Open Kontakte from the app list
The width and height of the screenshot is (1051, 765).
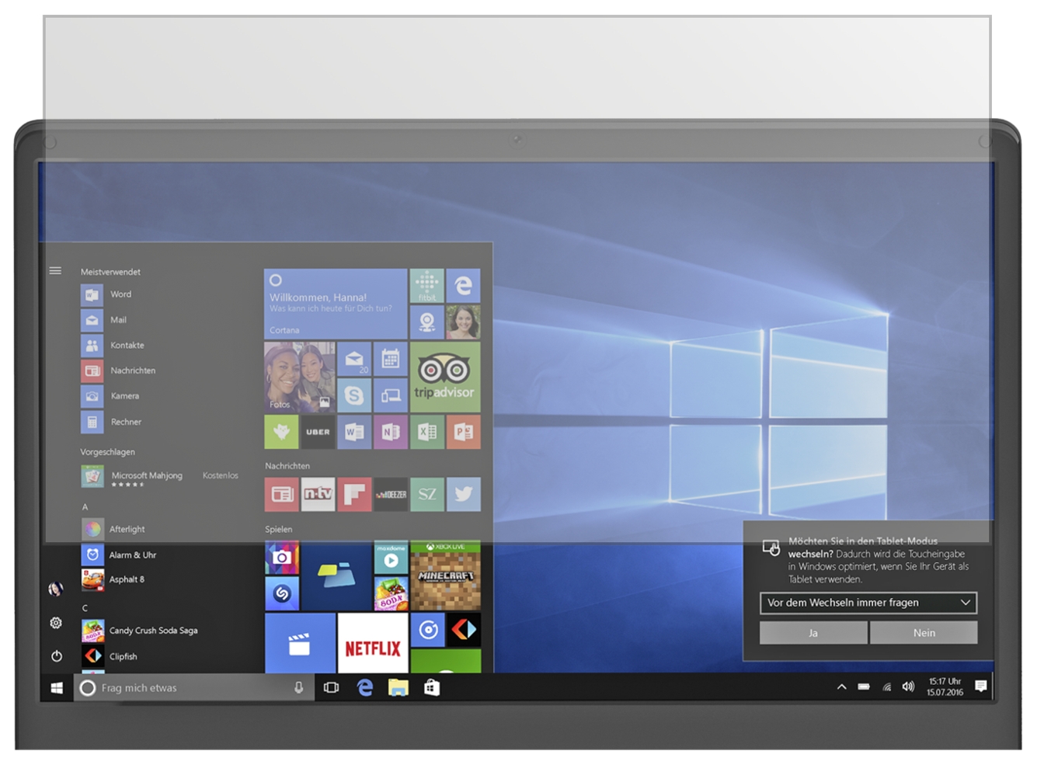[113, 346]
